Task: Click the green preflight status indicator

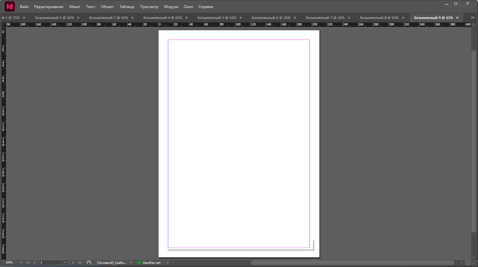Action: pyautogui.click(x=139, y=262)
